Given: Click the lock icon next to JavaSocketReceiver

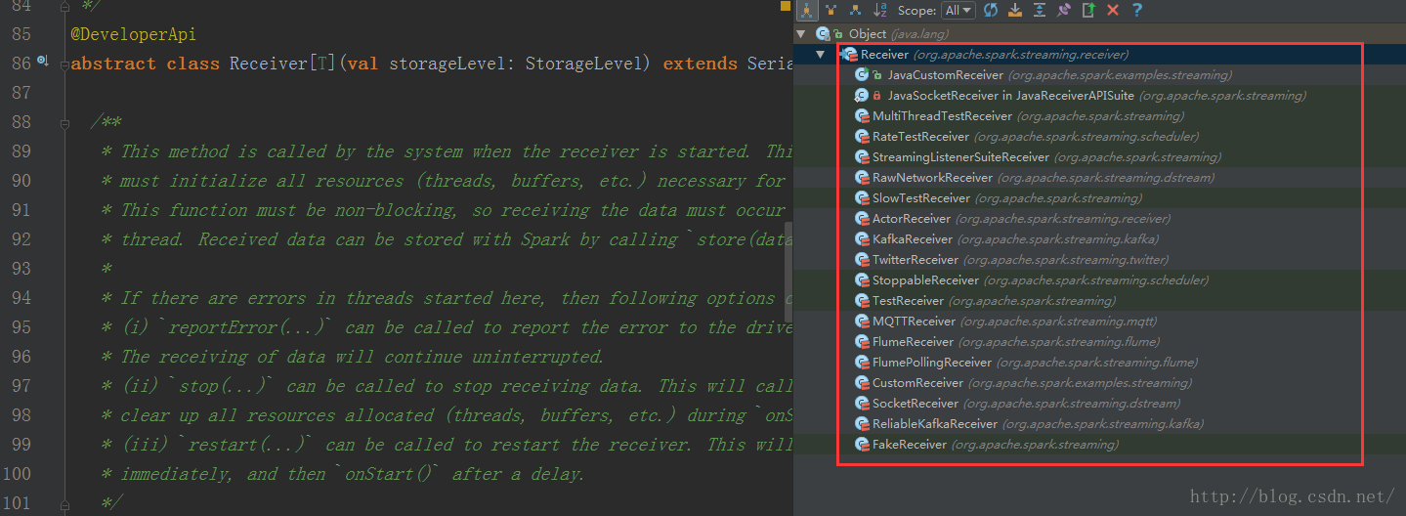Looking at the screenshot, I should [877, 96].
